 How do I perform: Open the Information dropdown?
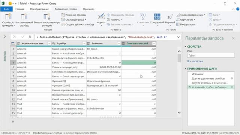[x=186, y=24]
